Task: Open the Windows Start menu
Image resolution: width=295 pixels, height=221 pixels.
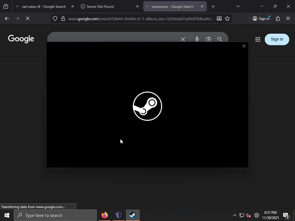Action: (7, 215)
